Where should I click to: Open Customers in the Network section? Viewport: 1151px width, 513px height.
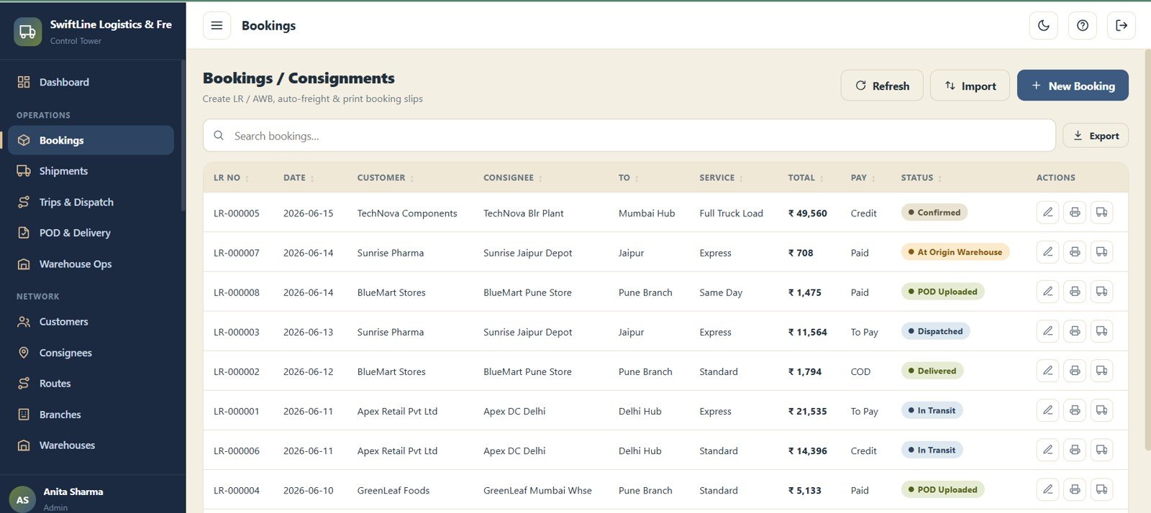click(x=91, y=322)
